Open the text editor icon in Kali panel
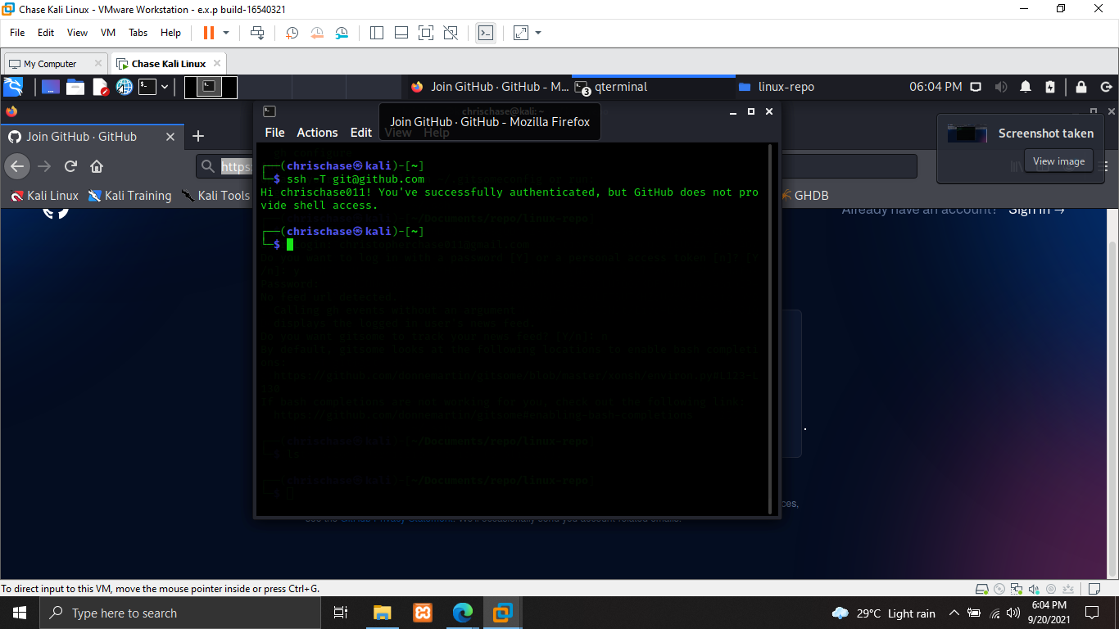Screen dimensions: 1119x629 100,87
